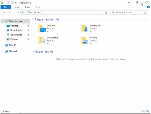
Task: Open Help with the question mark icon
Action: point(148,7)
